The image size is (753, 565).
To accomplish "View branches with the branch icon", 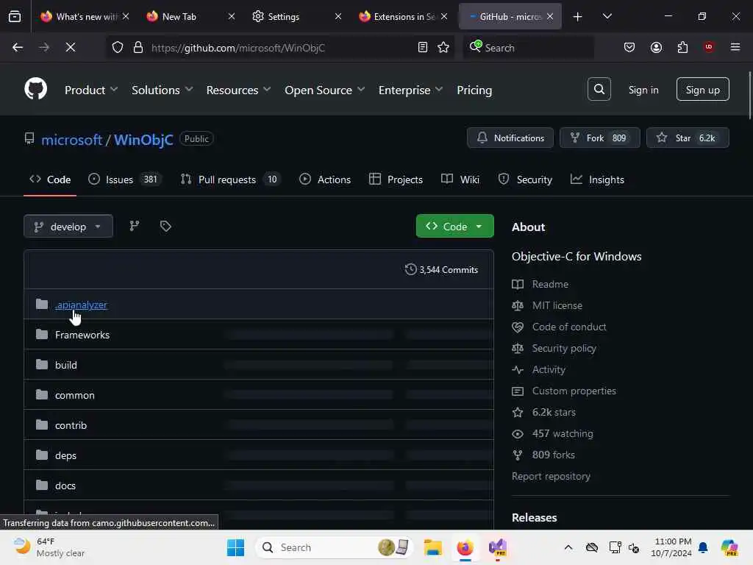I will (x=135, y=226).
